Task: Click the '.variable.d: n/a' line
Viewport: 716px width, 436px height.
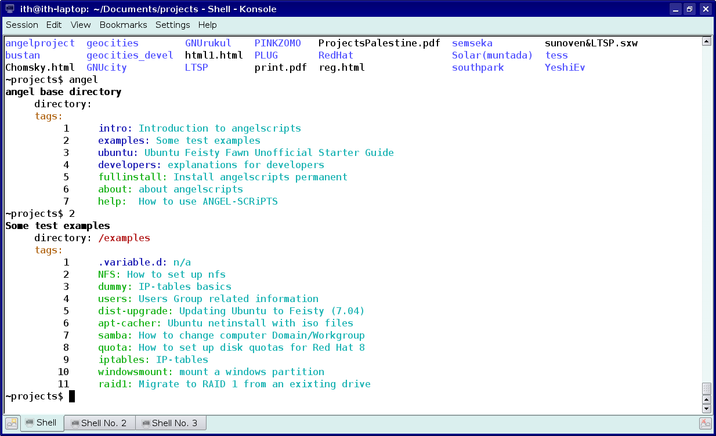Action: coord(144,262)
